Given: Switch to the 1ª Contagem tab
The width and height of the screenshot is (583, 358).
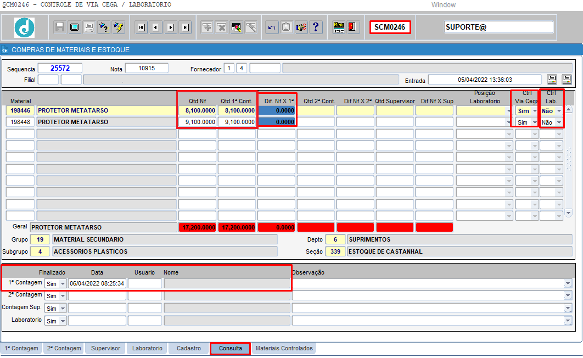Looking at the screenshot, I should 21,348.
